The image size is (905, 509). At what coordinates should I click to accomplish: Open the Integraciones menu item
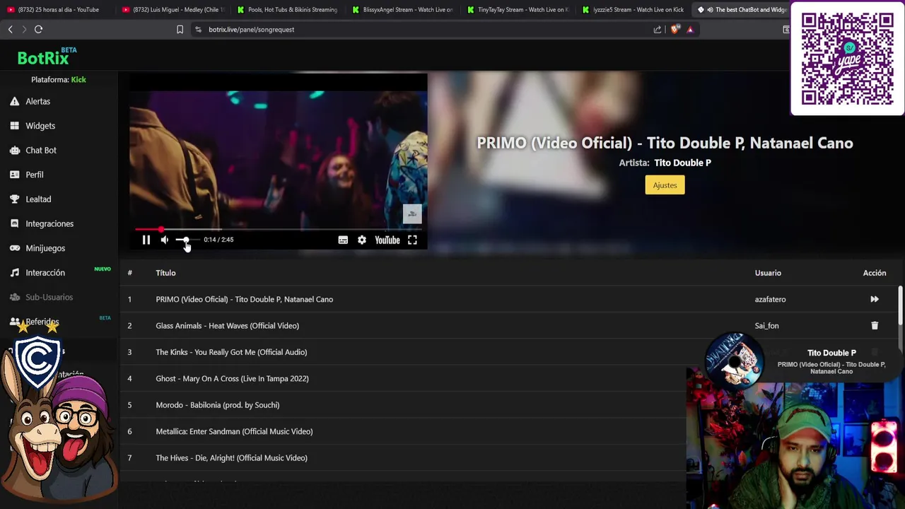point(49,223)
